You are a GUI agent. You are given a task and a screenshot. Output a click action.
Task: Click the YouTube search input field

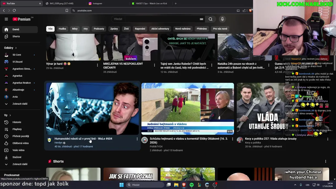point(156,19)
